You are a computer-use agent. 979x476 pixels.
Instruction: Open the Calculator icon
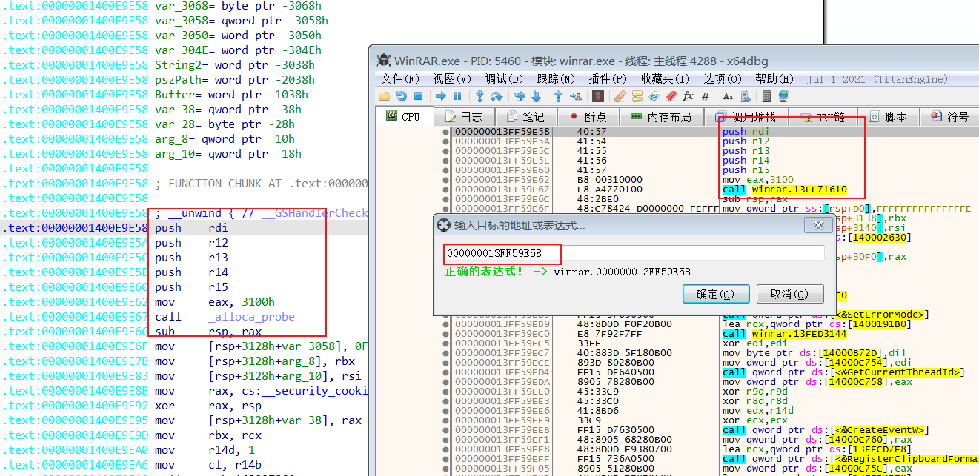(x=767, y=96)
